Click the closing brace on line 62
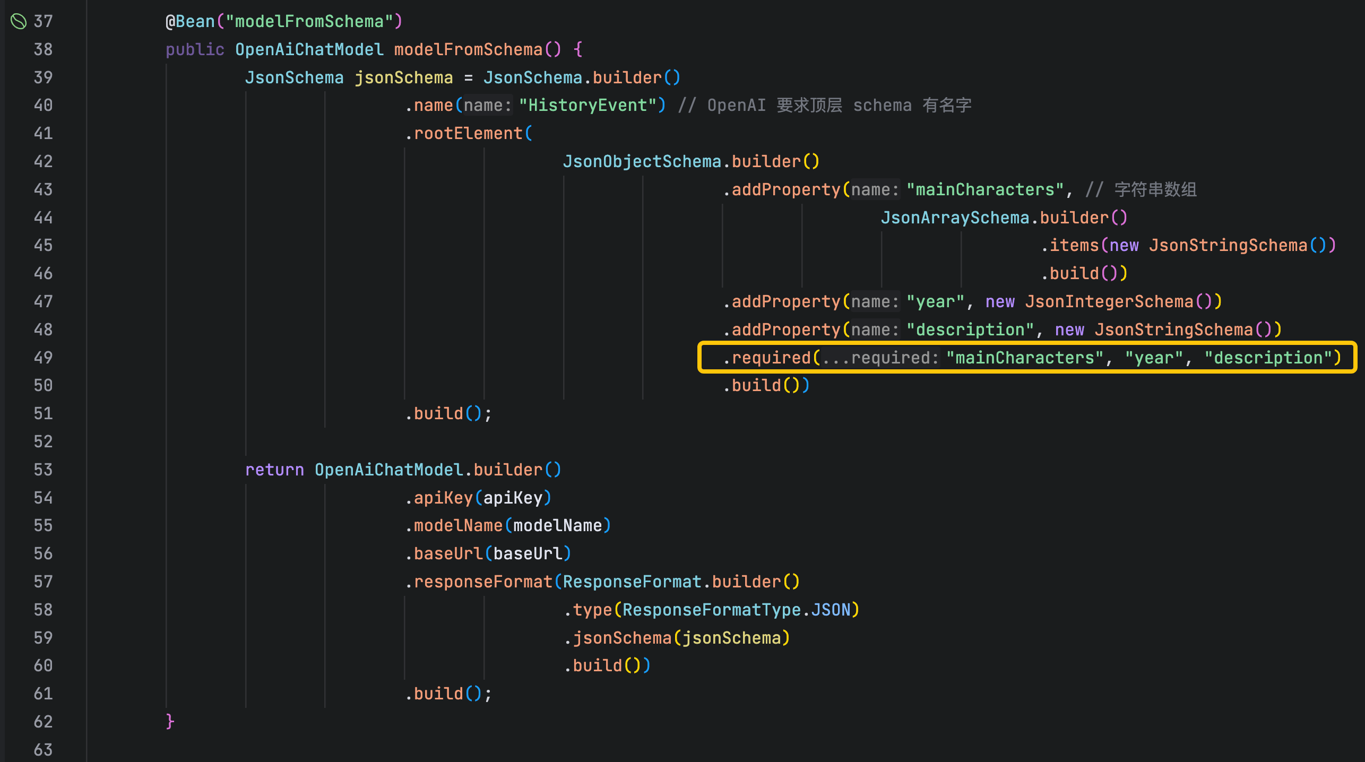Image resolution: width=1365 pixels, height=762 pixels. [170, 722]
